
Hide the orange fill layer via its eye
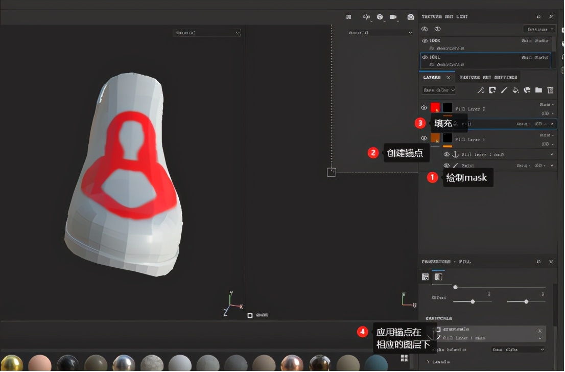click(424, 138)
